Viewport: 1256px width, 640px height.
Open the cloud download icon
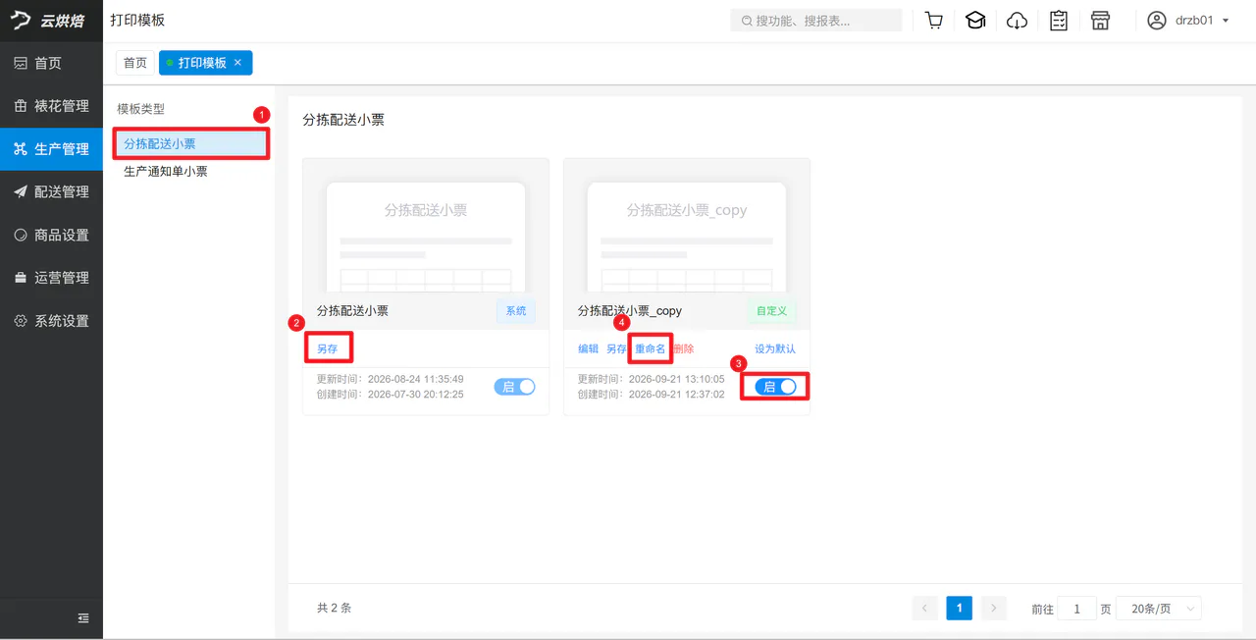[1018, 21]
